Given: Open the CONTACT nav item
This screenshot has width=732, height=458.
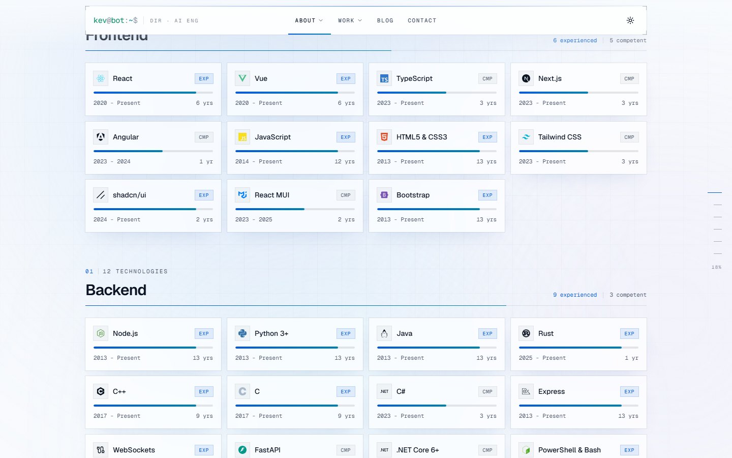Looking at the screenshot, I should point(422,20).
